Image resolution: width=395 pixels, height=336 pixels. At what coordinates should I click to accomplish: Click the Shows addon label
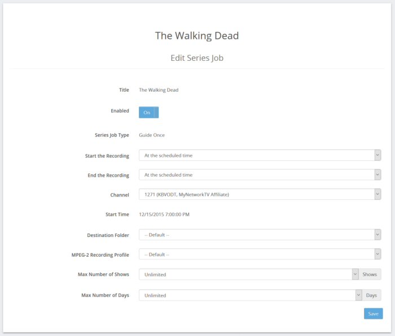click(x=370, y=275)
